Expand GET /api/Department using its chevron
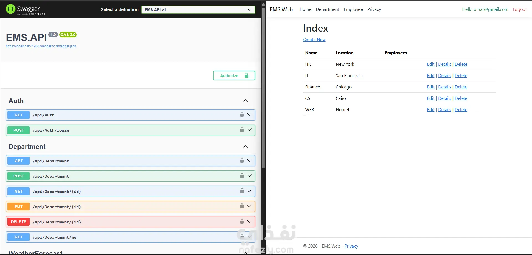The image size is (532, 255). [x=249, y=160]
